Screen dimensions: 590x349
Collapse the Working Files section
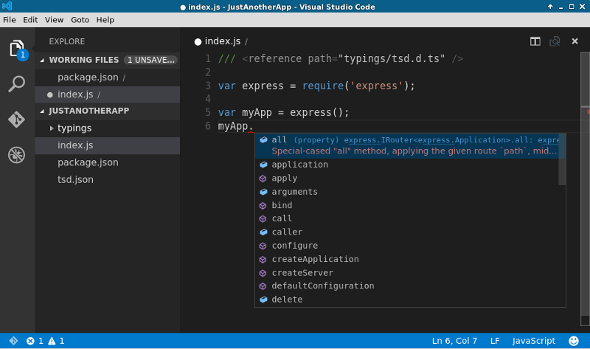point(43,60)
